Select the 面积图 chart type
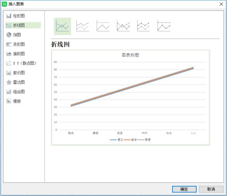227x196 pixels. [x=19, y=54]
